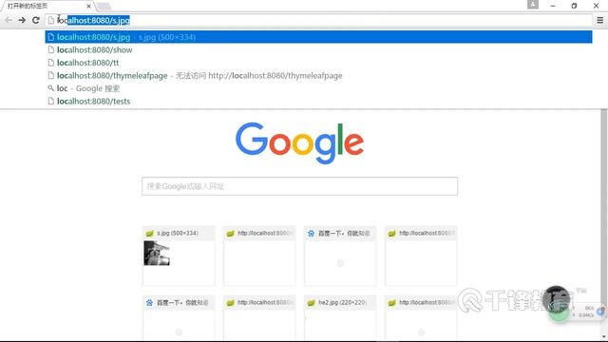Open the second-row Baidu tile
The width and height of the screenshot is (608, 342).
[x=179, y=318]
